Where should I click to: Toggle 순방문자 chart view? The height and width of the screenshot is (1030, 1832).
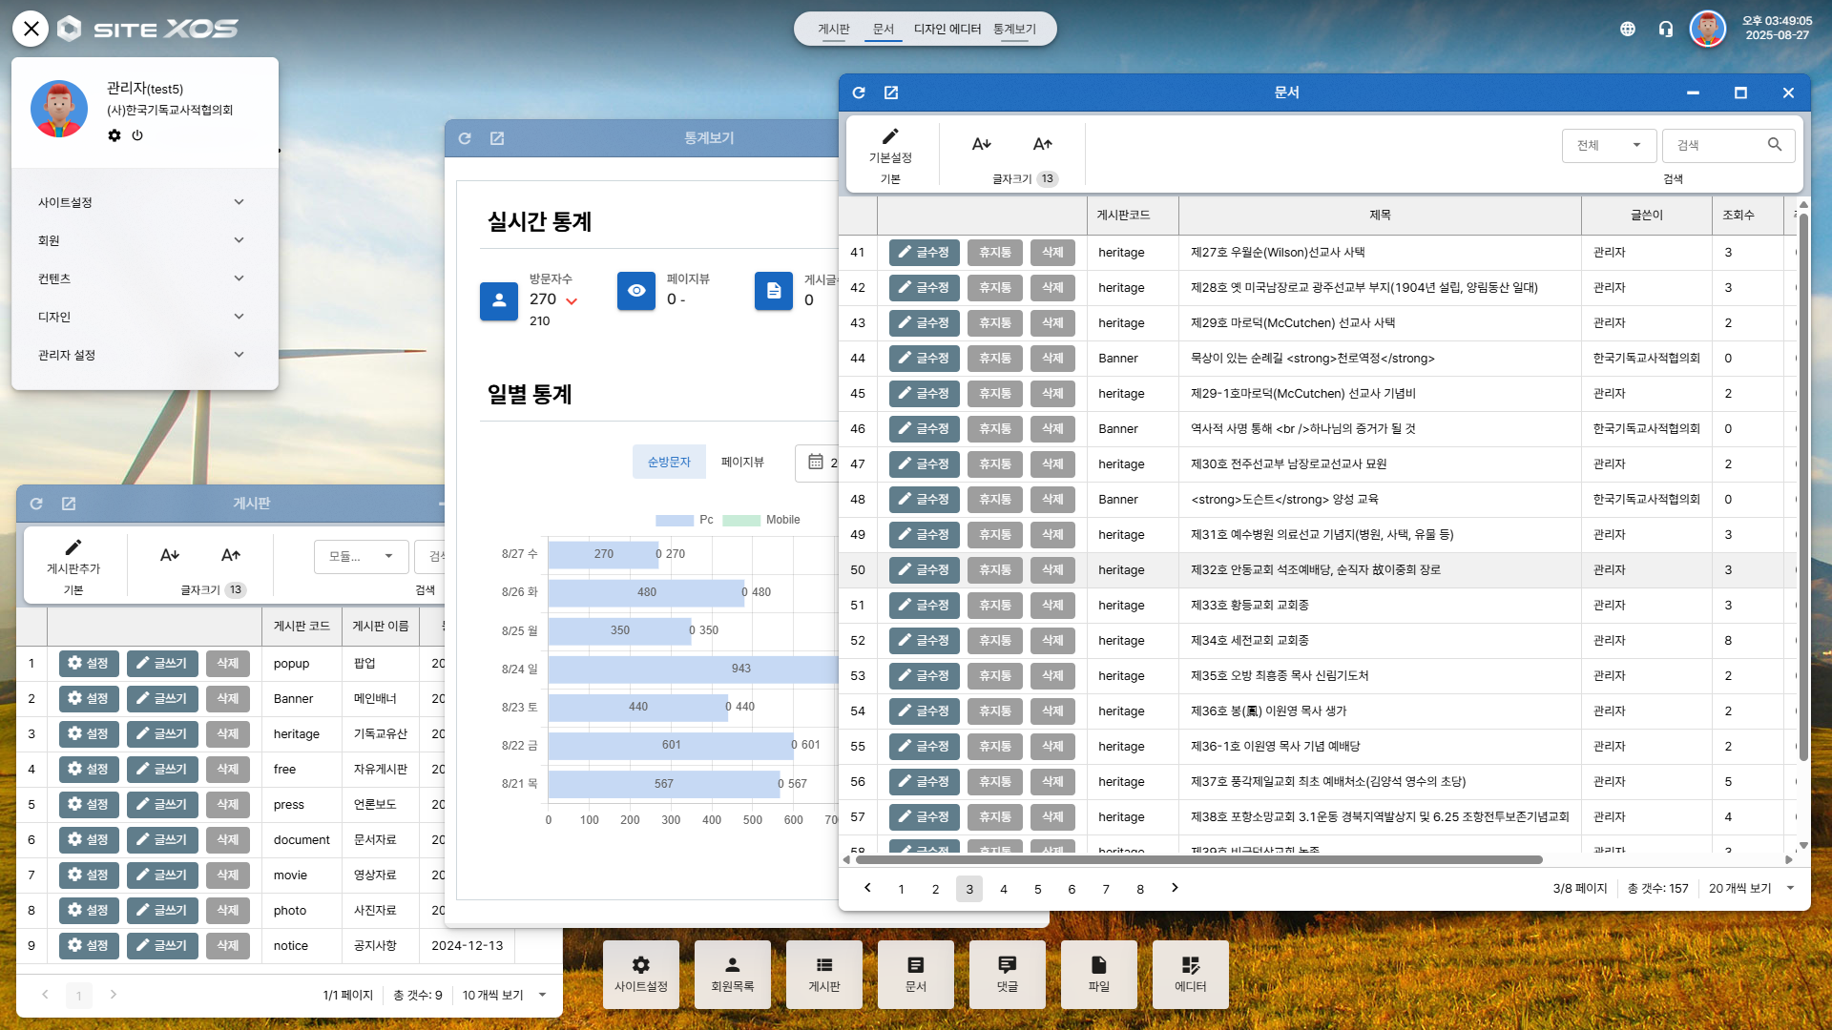tap(669, 462)
